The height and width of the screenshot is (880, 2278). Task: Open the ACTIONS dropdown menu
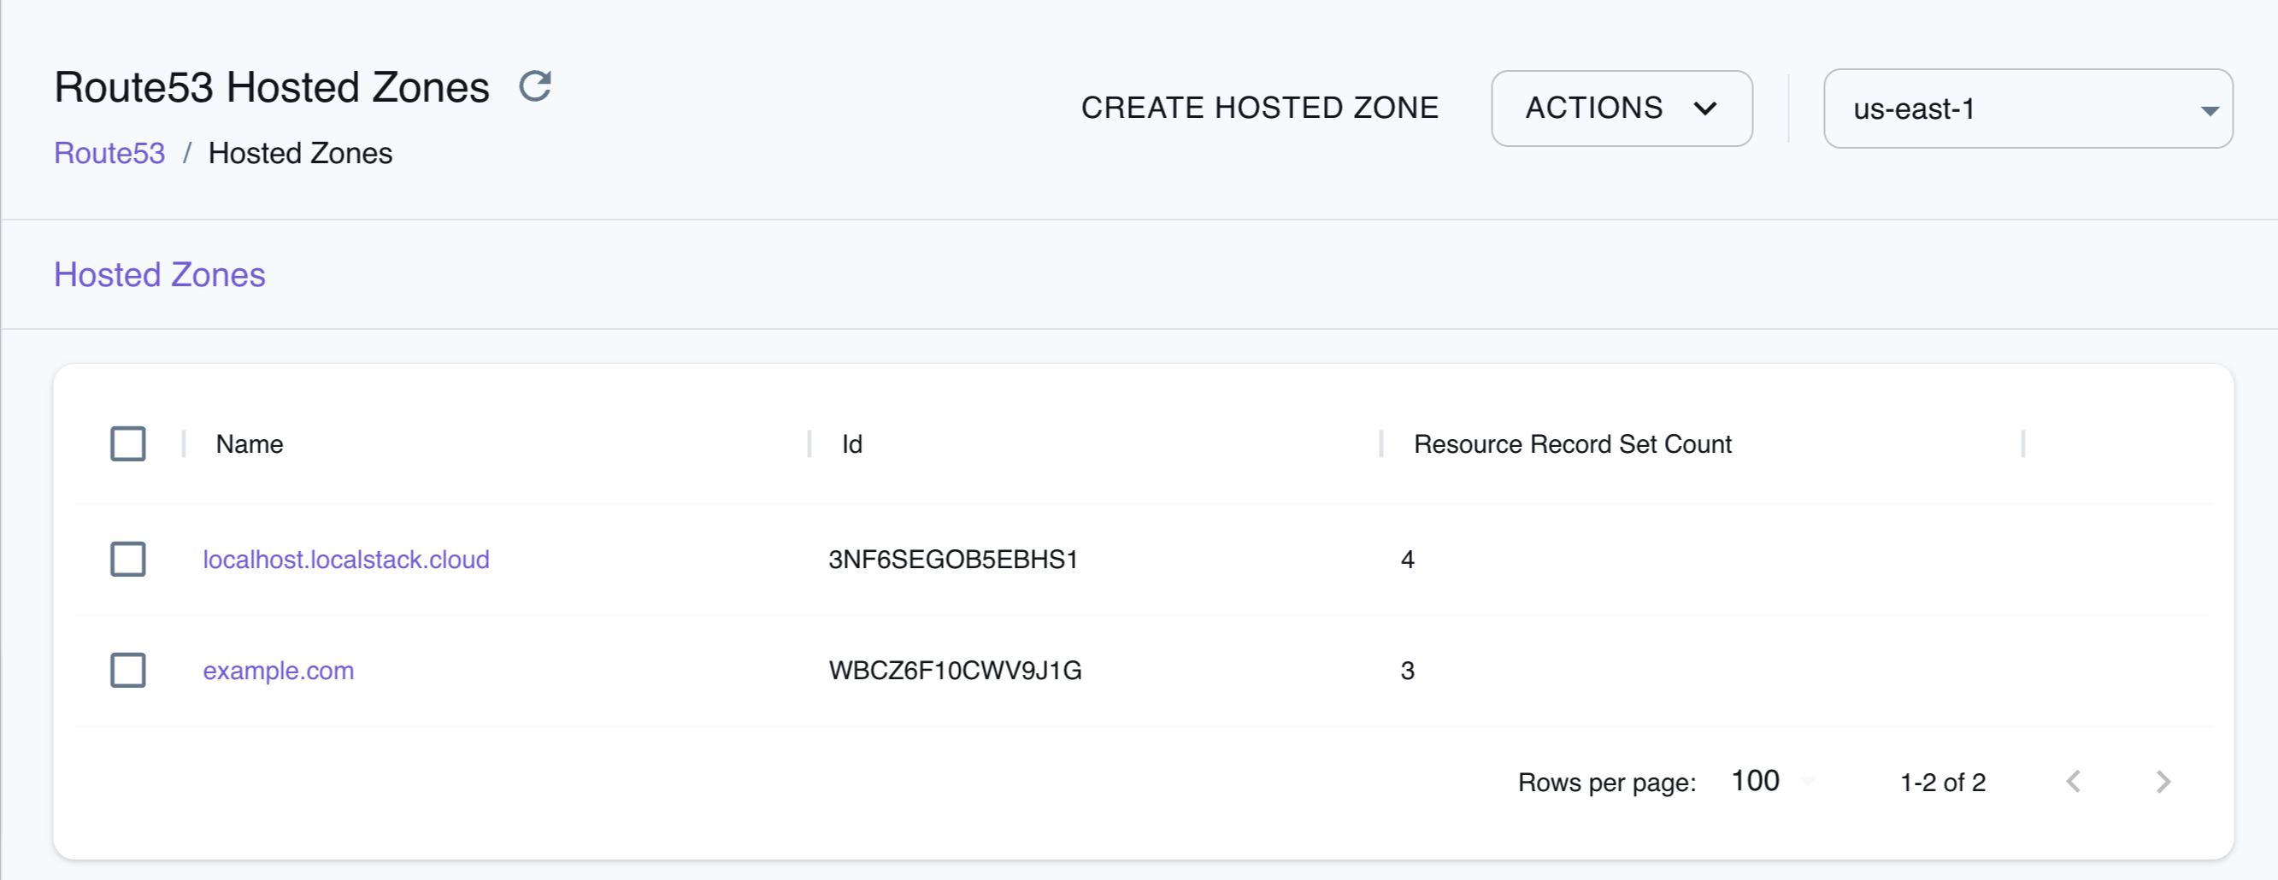click(x=1620, y=109)
